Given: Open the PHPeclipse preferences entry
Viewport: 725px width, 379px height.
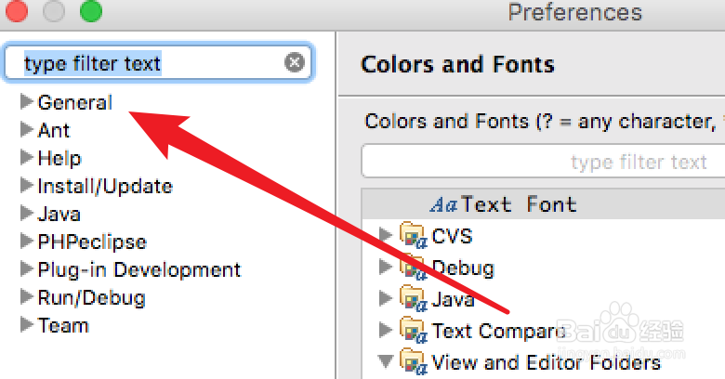Looking at the screenshot, I should coord(91,242).
